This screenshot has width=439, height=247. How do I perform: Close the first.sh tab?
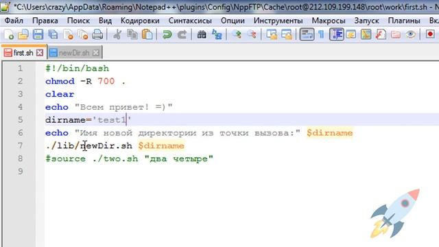(x=40, y=53)
